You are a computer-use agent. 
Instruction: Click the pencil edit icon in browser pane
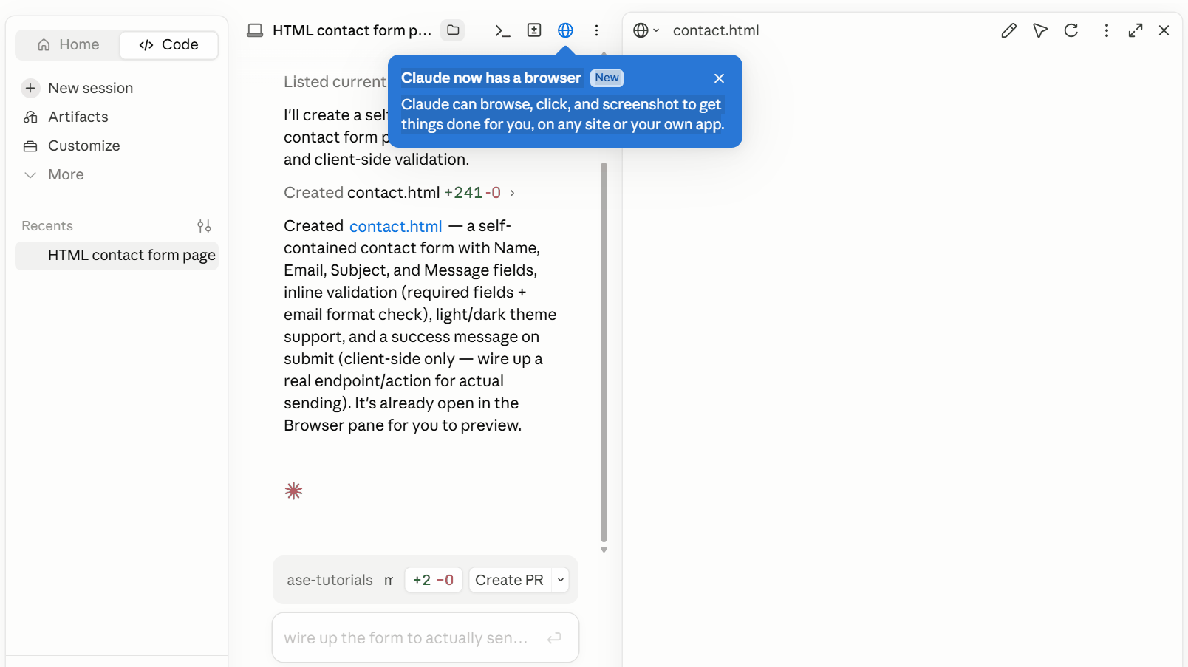(1008, 30)
